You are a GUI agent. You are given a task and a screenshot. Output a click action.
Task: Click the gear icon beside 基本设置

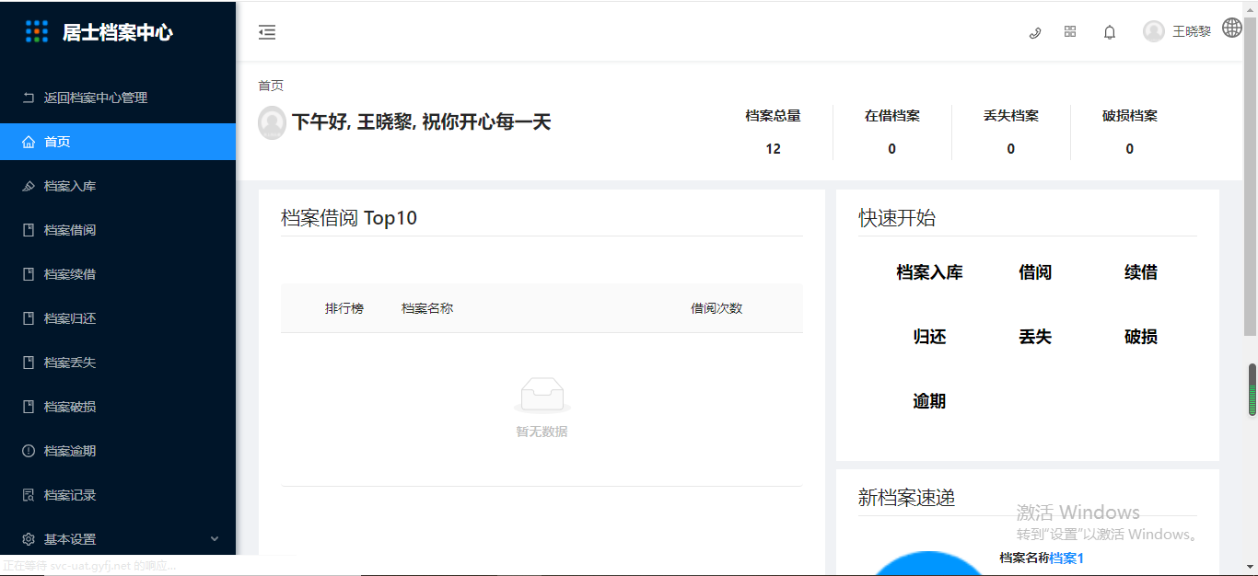pos(29,539)
